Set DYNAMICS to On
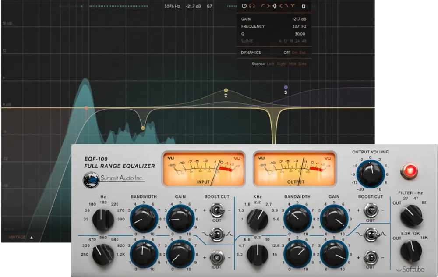Image resolution: width=438 pixels, height=277 pixels. (294, 53)
